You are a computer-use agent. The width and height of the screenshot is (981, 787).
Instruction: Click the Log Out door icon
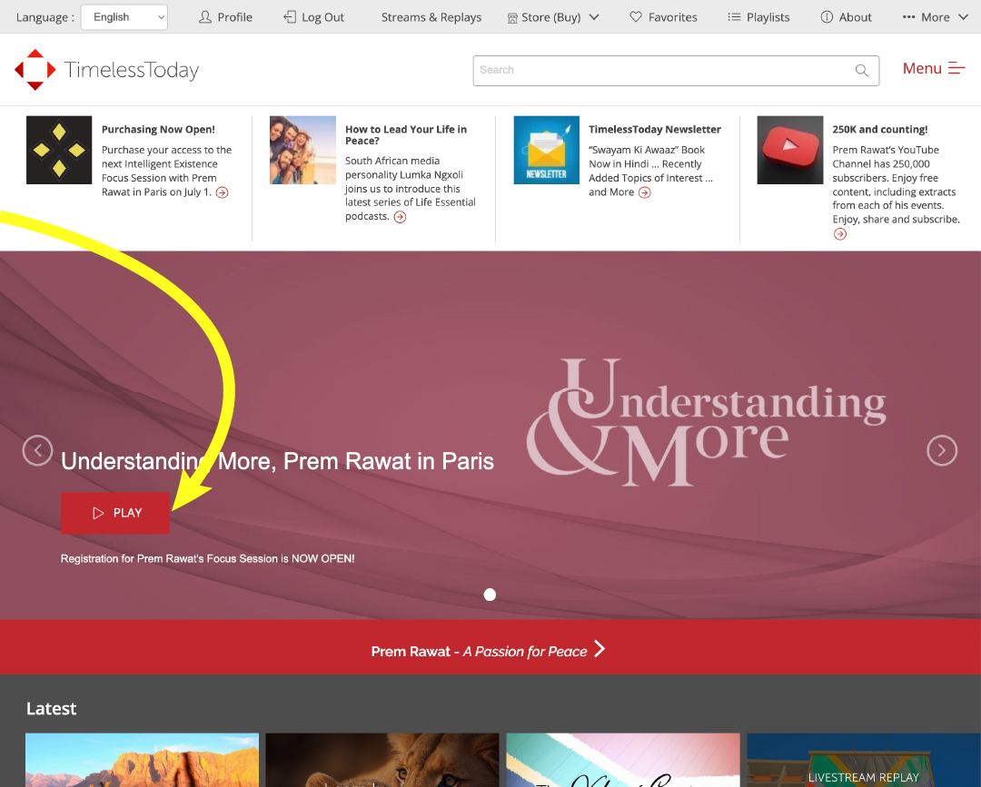click(290, 17)
